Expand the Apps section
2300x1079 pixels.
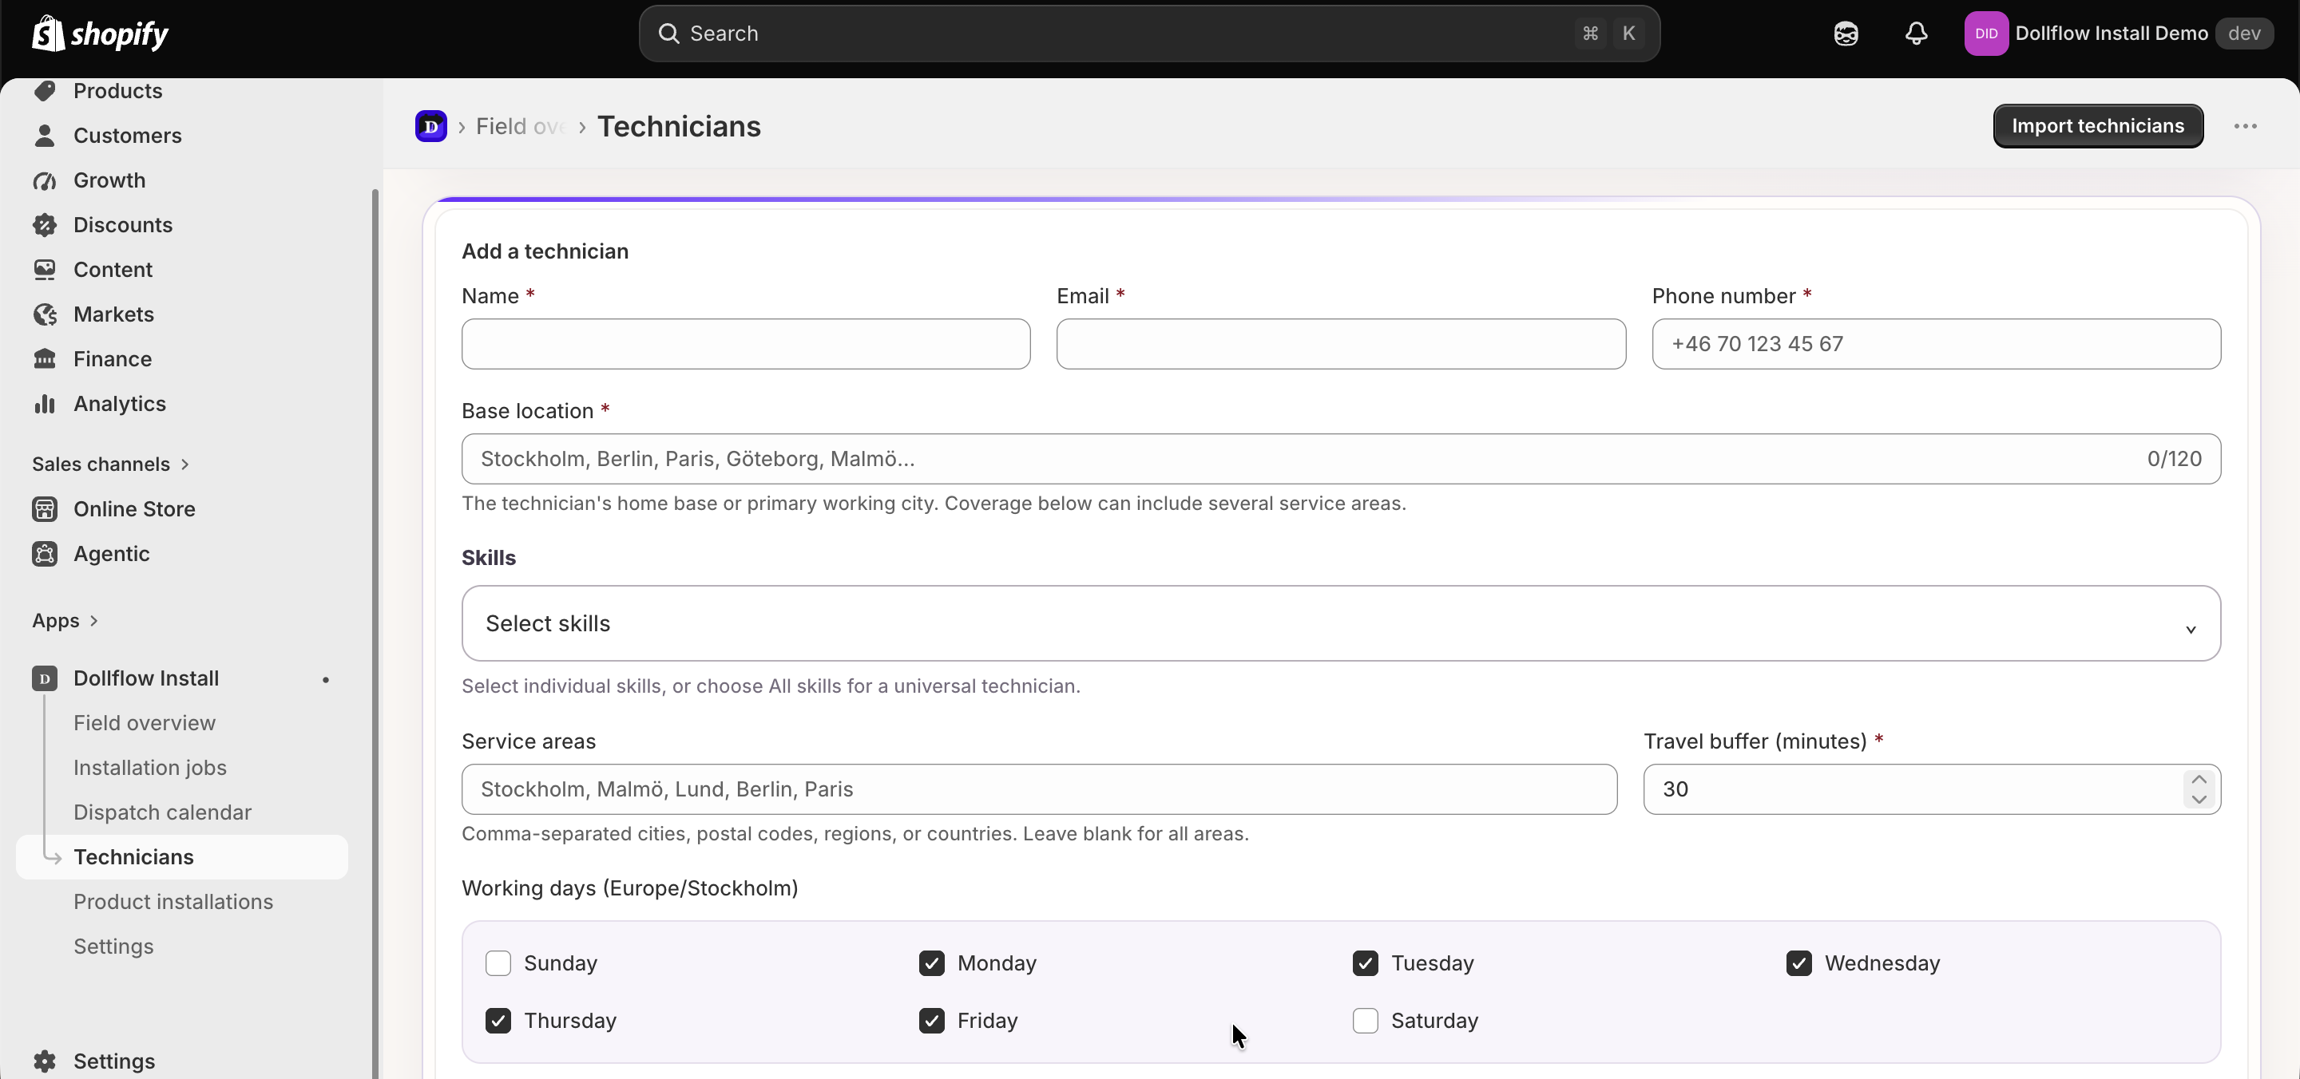65,620
